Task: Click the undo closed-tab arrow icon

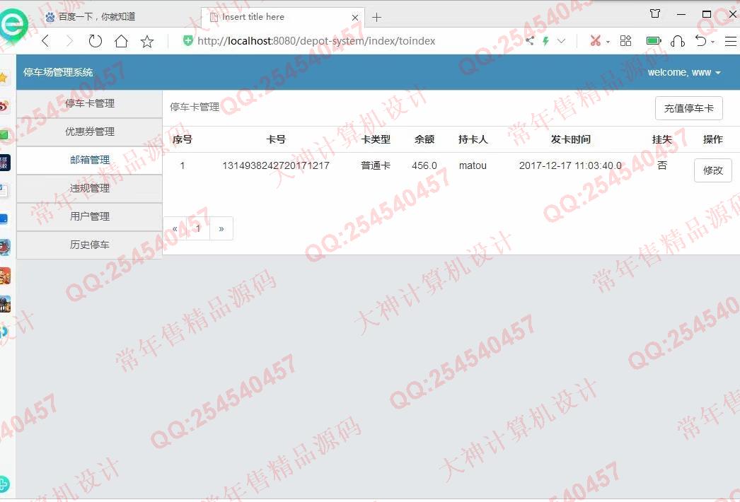Action: pos(701,40)
